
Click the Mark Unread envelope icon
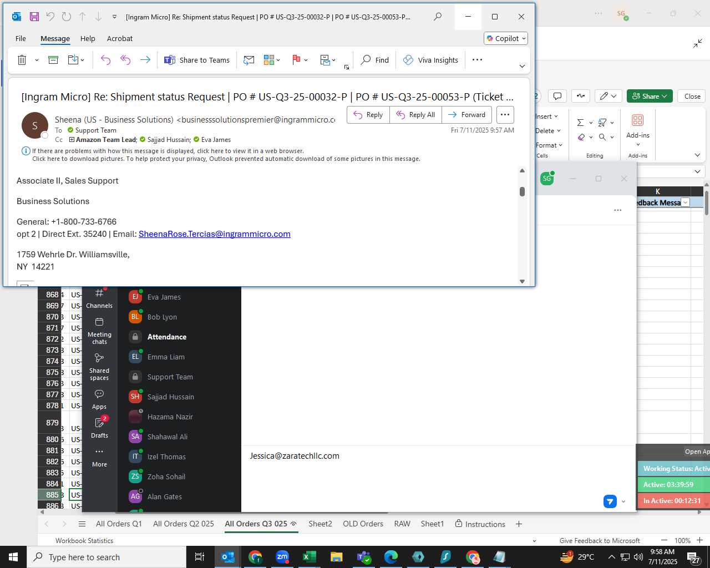(249, 60)
